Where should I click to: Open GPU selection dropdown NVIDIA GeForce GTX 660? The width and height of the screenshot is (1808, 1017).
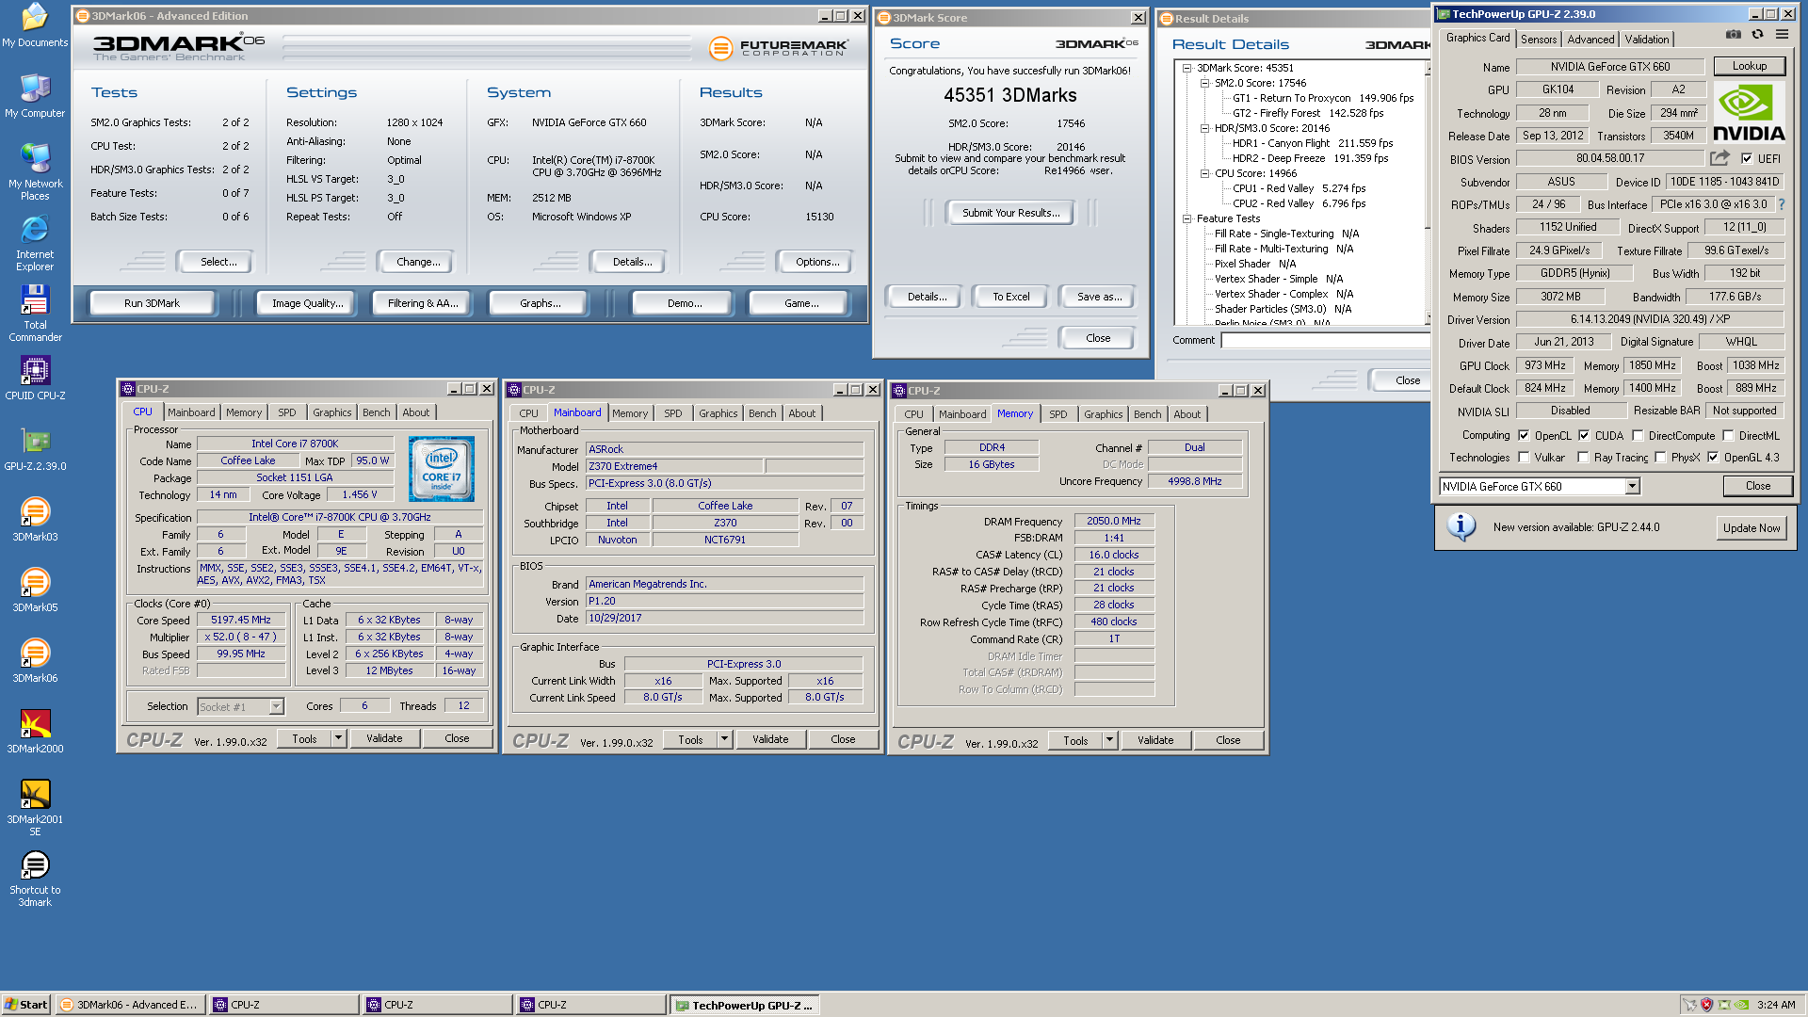(1540, 486)
